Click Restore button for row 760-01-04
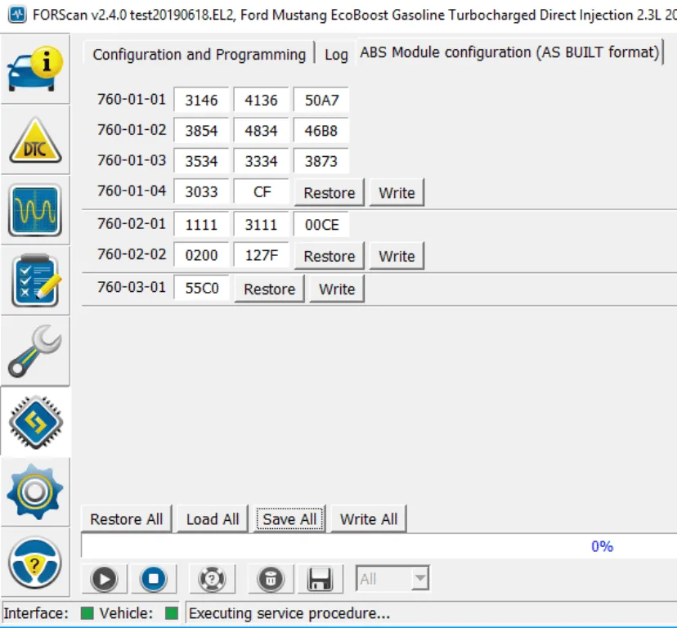 pos(330,193)
